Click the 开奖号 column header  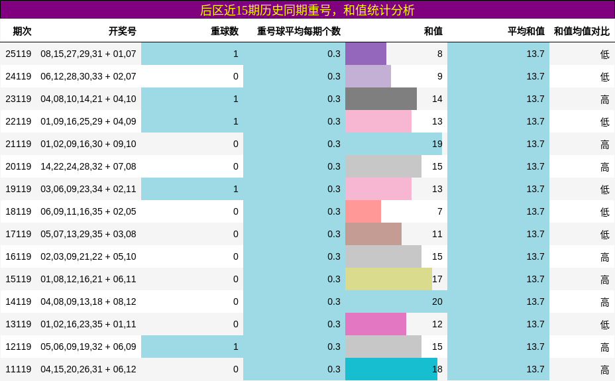click(123, 31)
